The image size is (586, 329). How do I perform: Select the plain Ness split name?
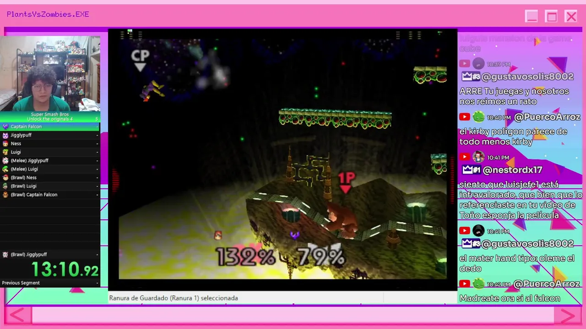click(x=16, y=143)
